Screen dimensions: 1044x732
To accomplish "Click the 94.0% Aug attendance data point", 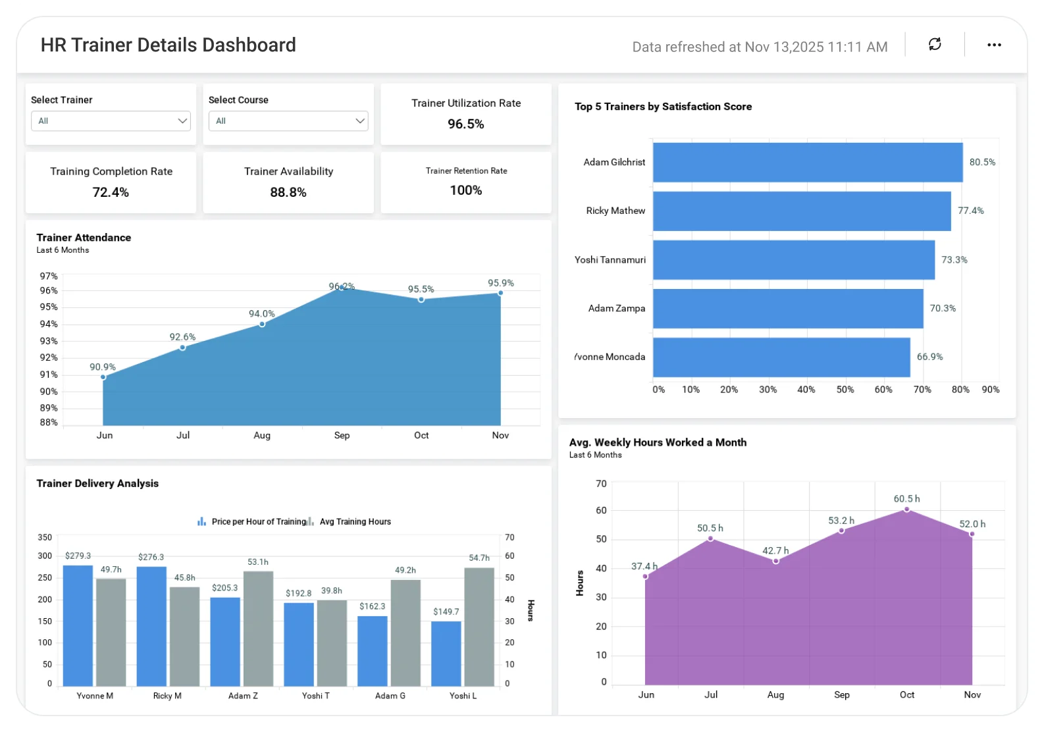I will [x=262, y=324].
